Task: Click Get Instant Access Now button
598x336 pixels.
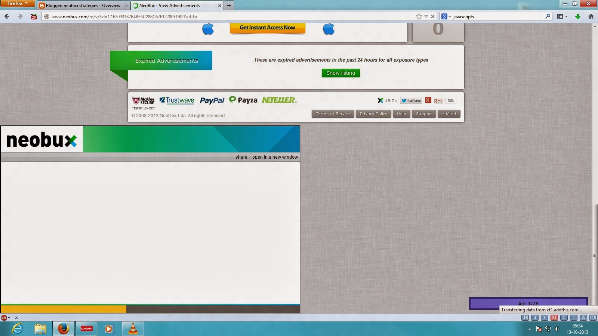Action: (x=268, y=28)
